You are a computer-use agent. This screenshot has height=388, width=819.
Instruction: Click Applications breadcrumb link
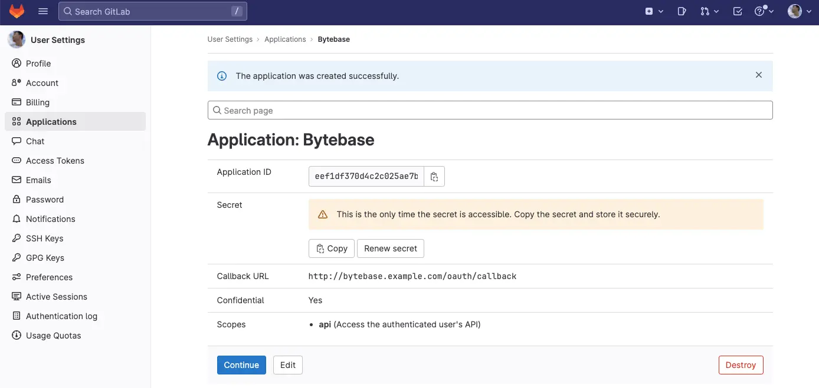285,39
